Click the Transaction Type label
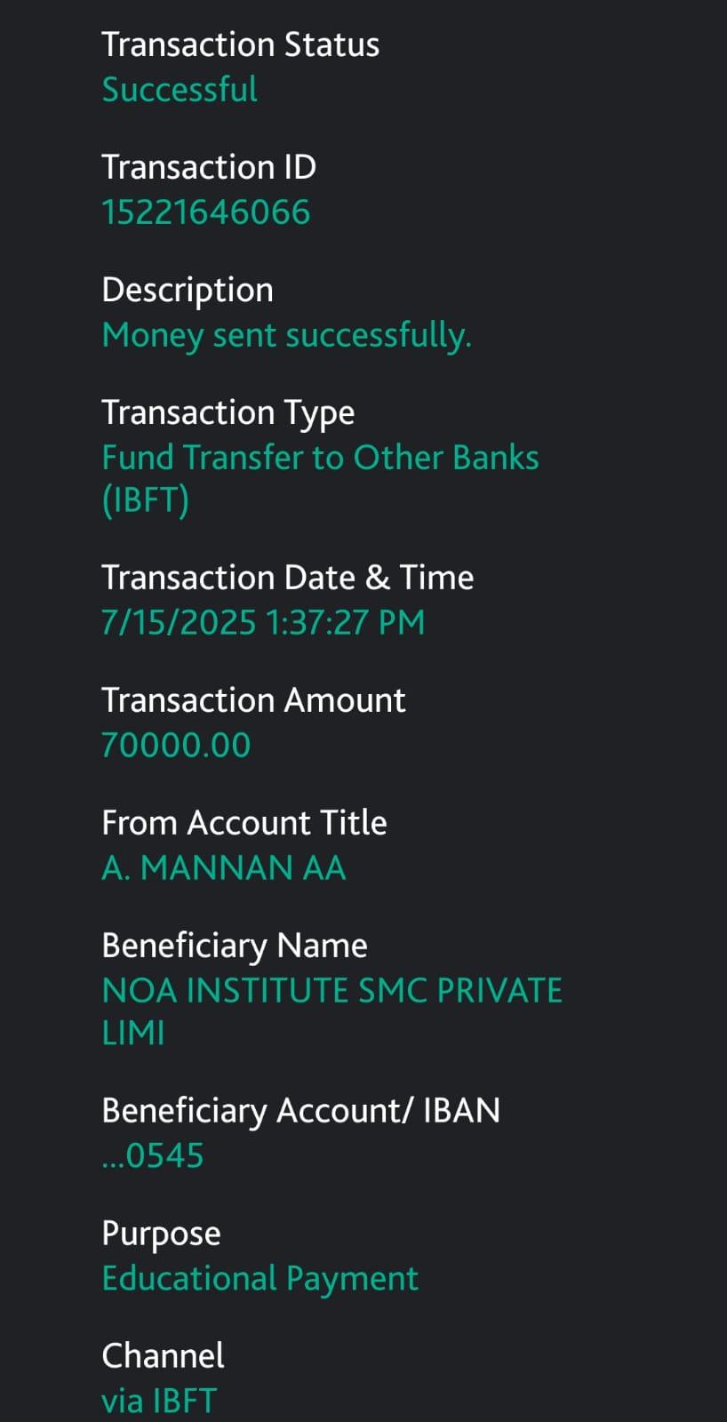This screenshot has width=727, height=1422. [228, 412]
